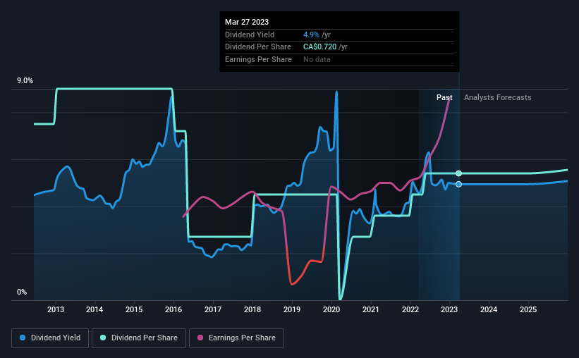Click the 2016 x-axis label
Viewport: 579px width, 358px height.
pos(173,309)
